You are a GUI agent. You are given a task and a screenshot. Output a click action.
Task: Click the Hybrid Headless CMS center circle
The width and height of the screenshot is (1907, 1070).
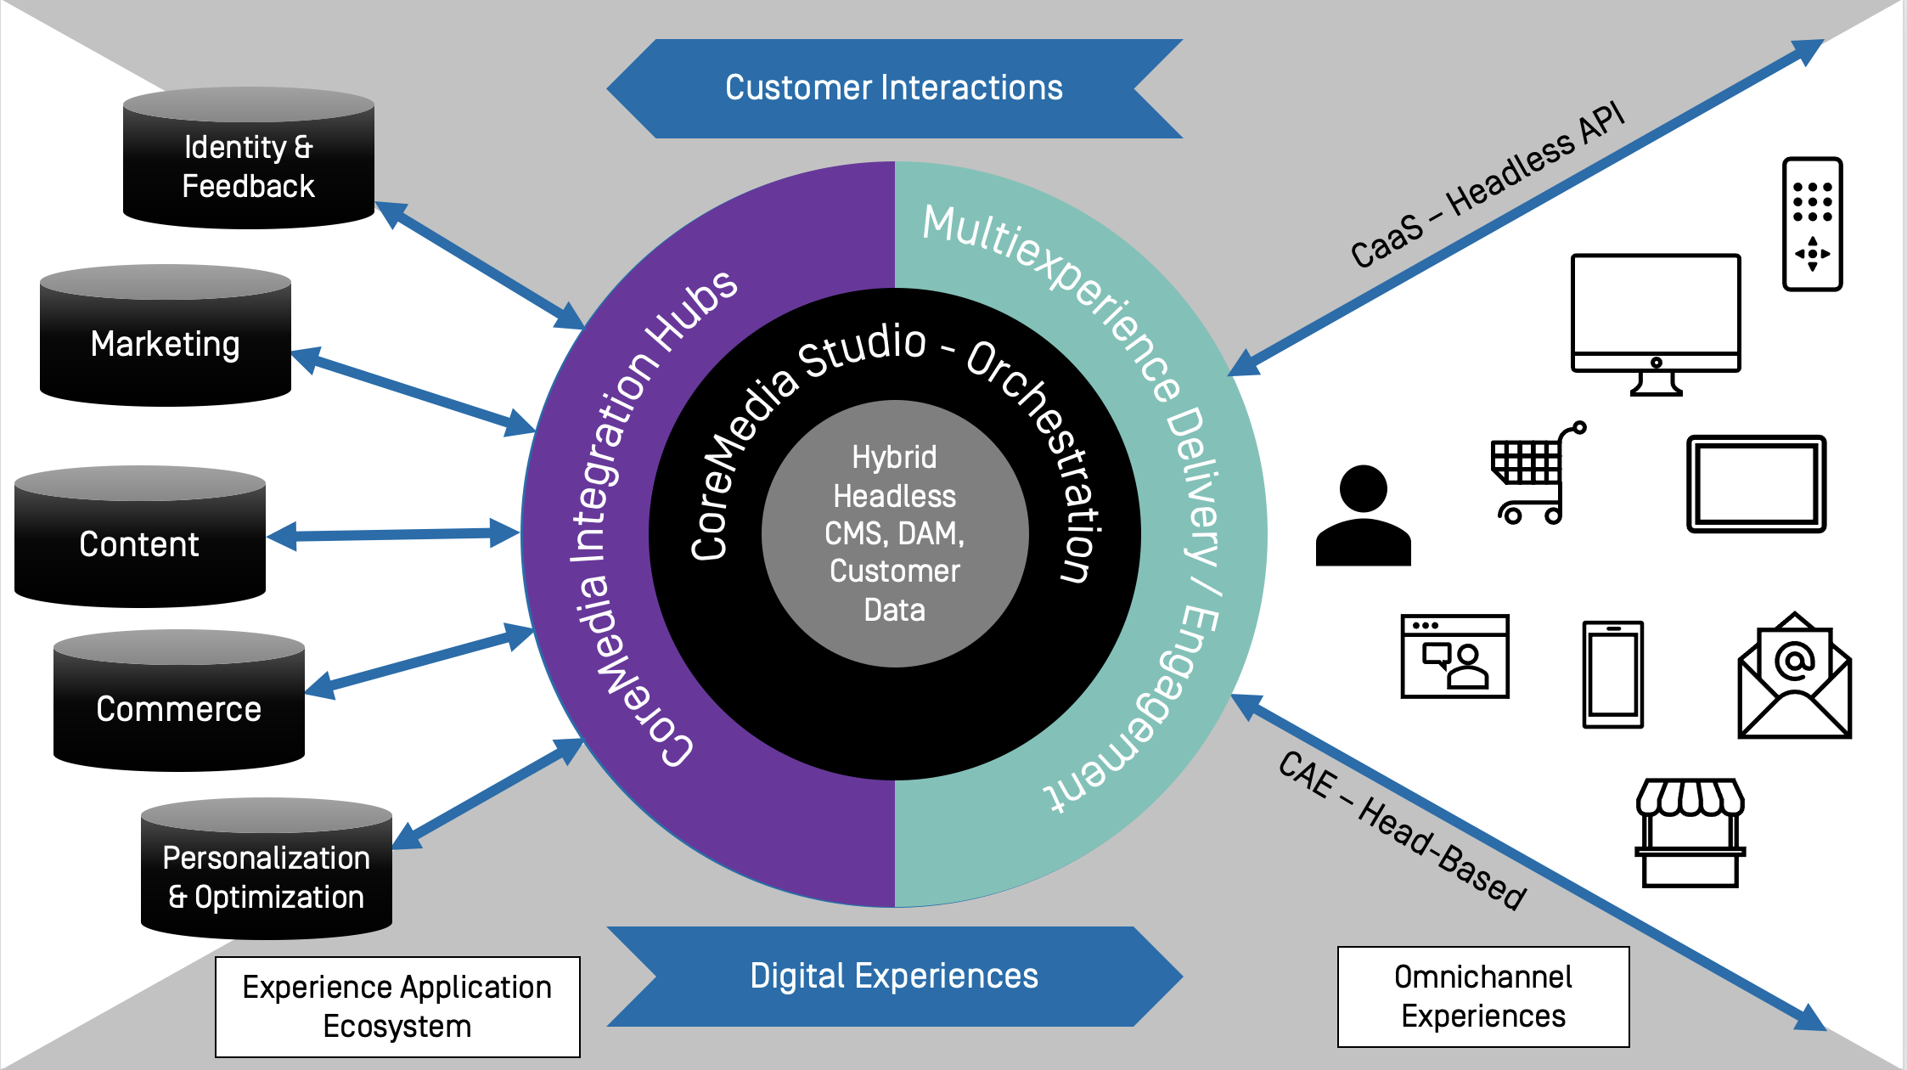tap(895, 534)
